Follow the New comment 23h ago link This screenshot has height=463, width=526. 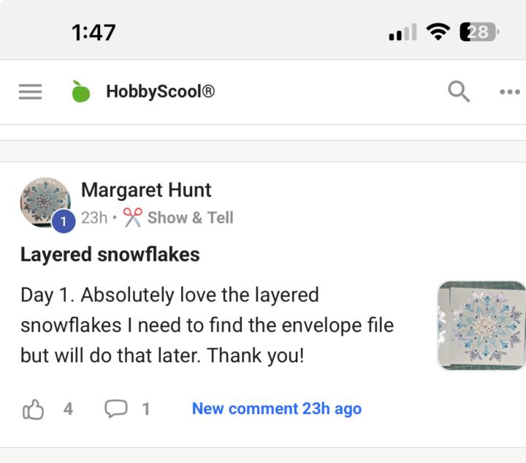[276, 409]
